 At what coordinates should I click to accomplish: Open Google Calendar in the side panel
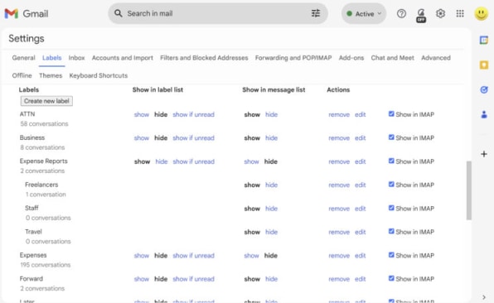click(484, 41)
